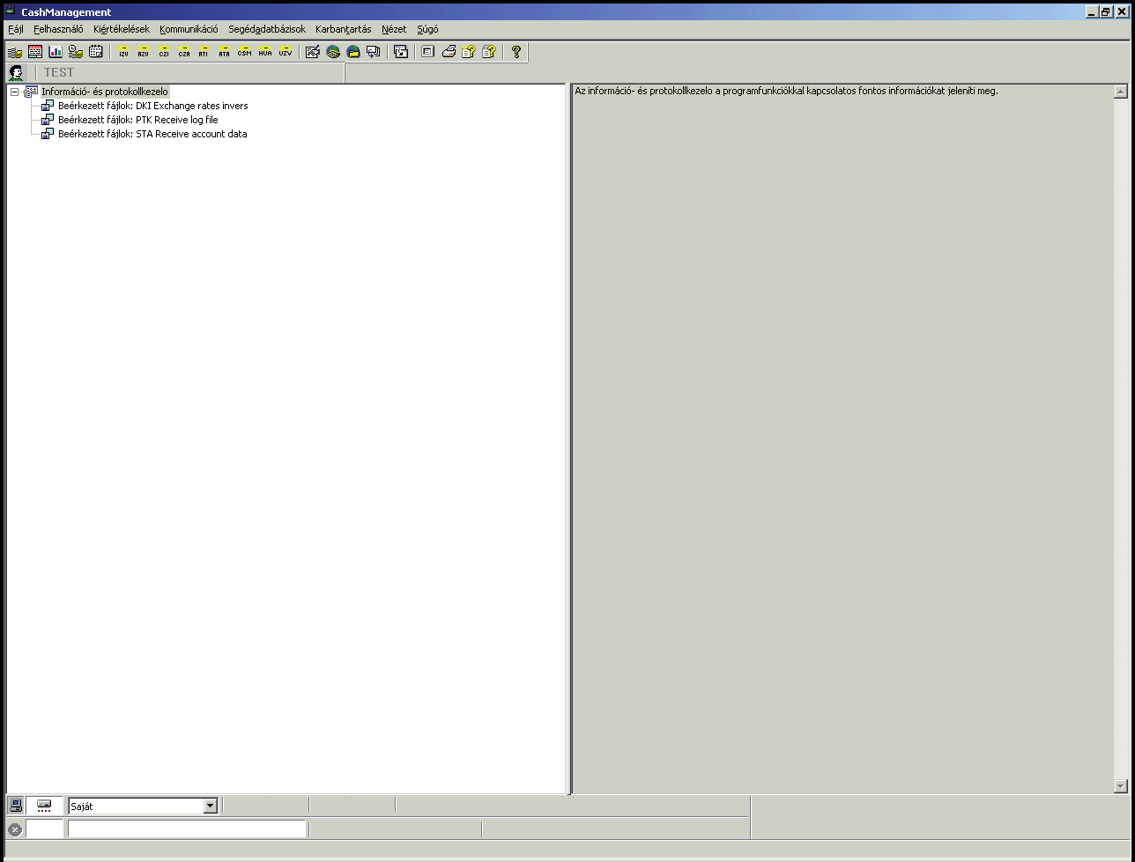Viewport: 1135px width, 862px height.
Task: Click the handshake globe toolbar icon
Action: [x=332, y=52]
